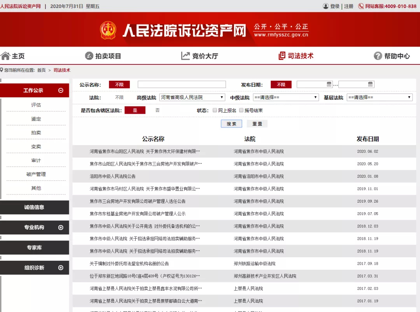Open the end date calendar icon
Viewport: 420px width, 312px height.
tap(370, 85)
